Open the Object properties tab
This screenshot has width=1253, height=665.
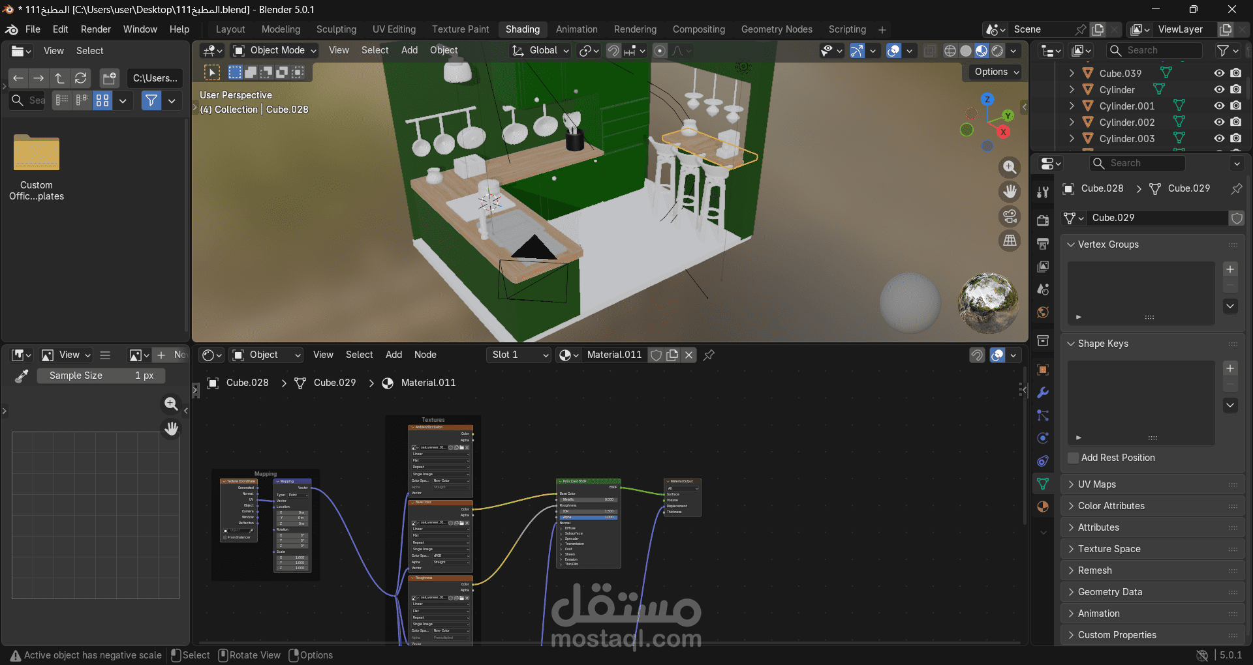(1043, 369)
